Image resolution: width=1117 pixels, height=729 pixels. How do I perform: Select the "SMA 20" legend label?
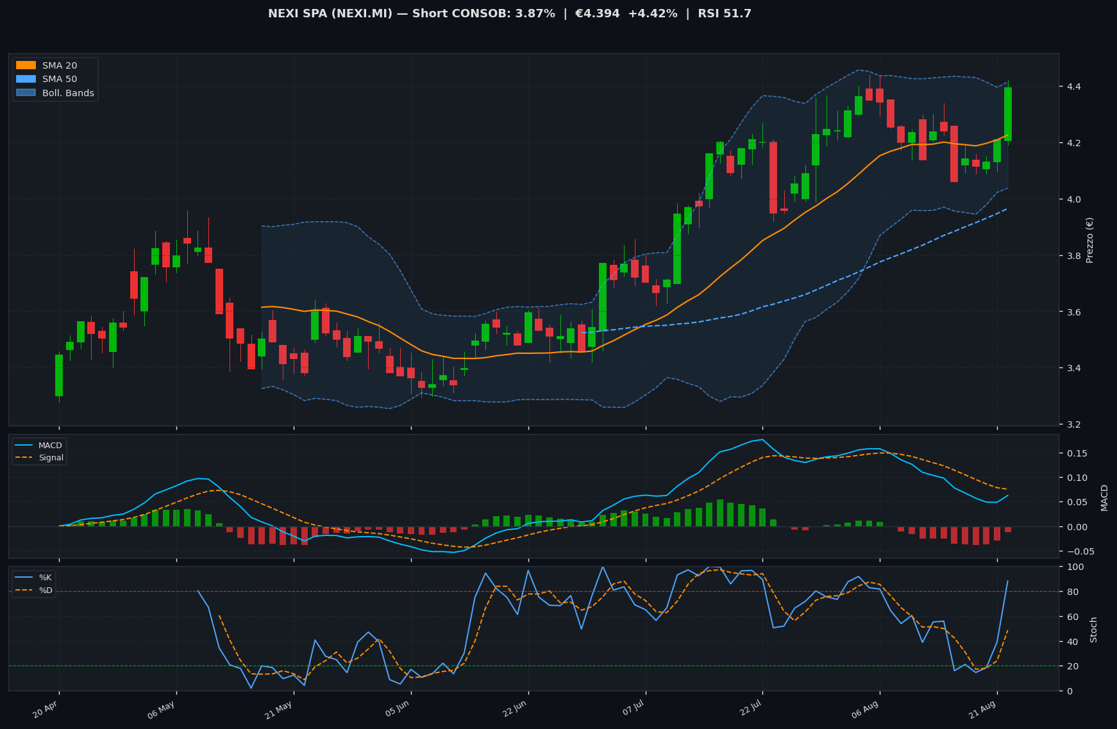point(60,65)
